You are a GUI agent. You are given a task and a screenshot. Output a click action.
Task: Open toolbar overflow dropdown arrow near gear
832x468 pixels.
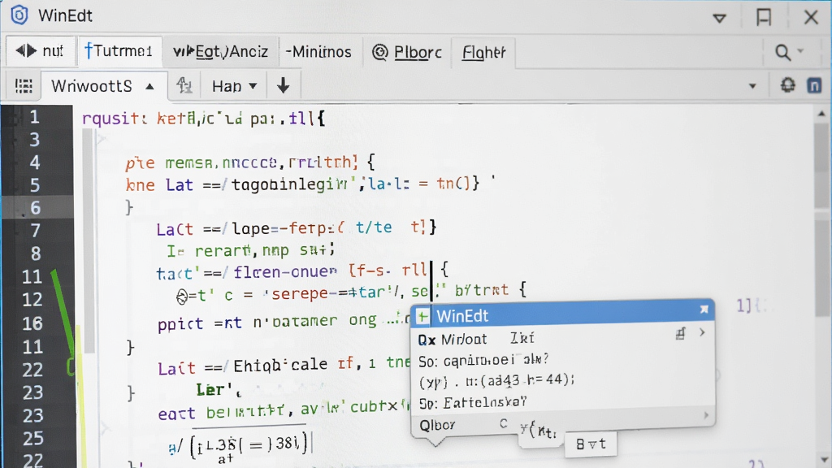click(752, 86)
